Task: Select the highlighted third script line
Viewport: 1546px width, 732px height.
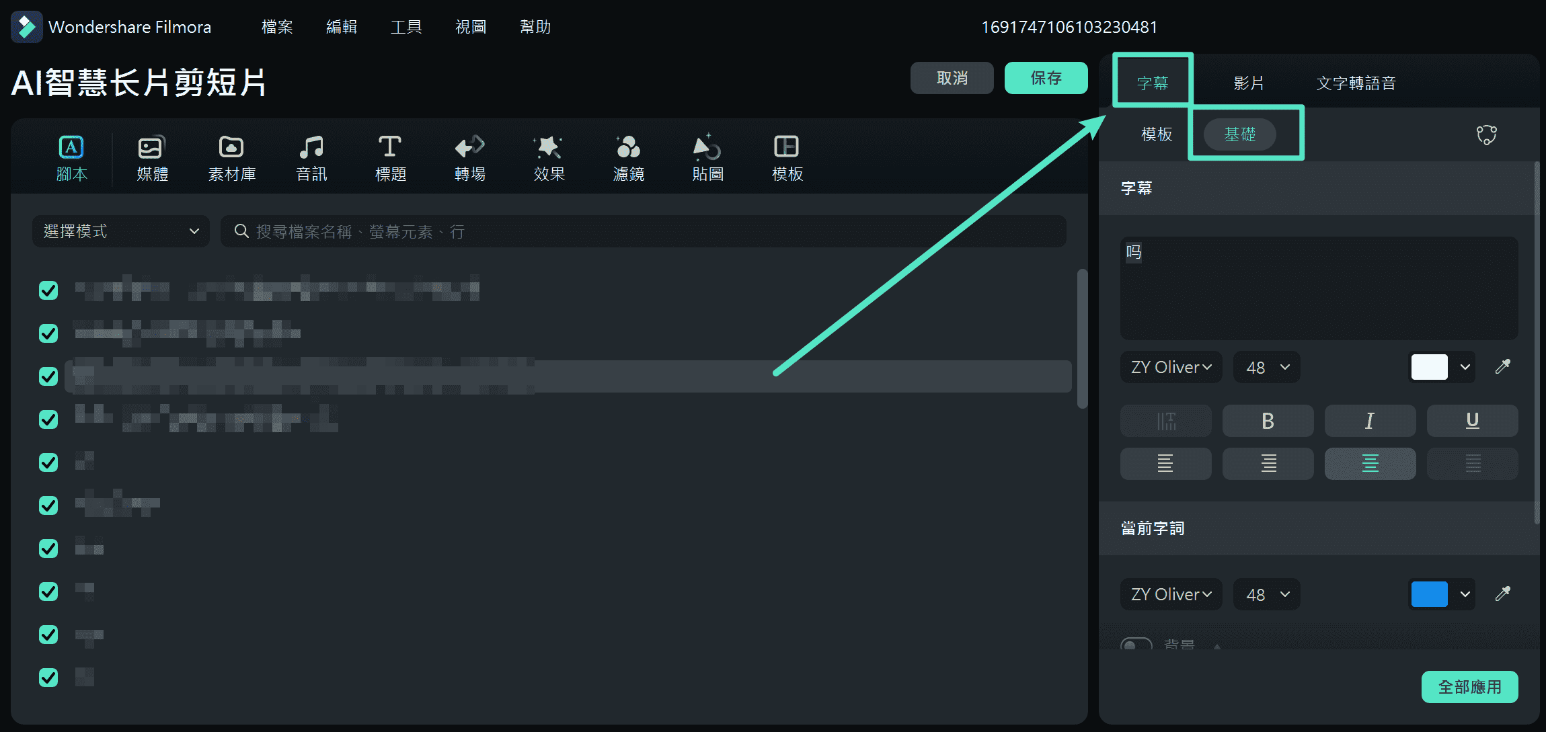Action: point(568,376)
